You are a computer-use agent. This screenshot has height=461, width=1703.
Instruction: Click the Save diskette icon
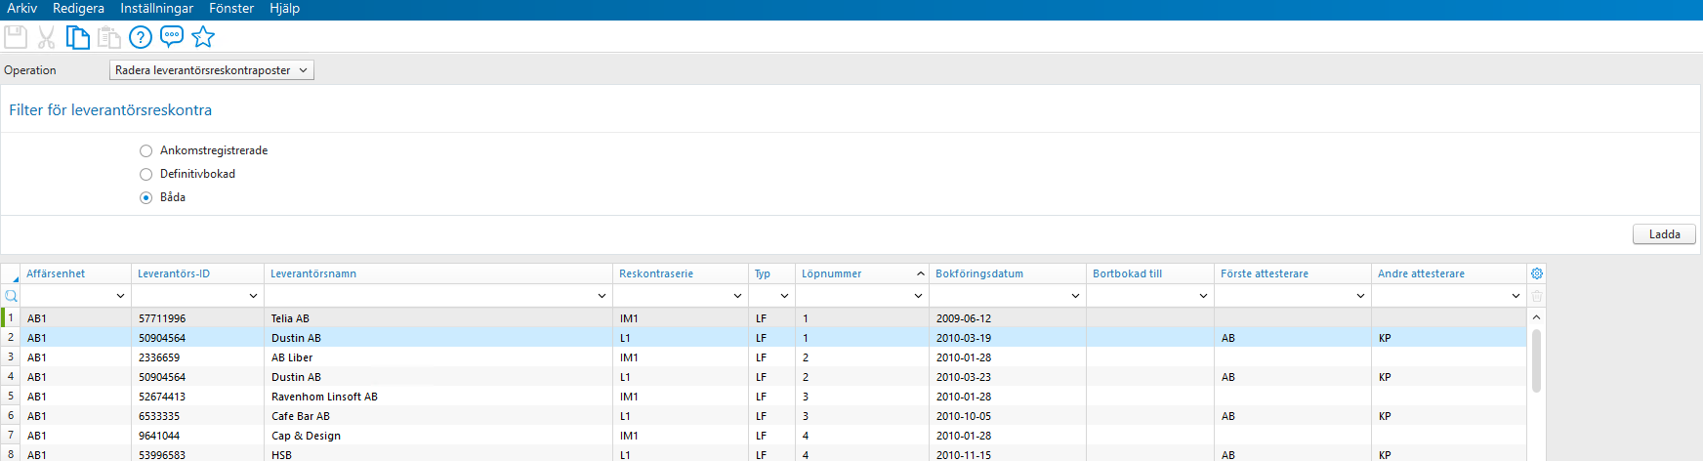(16, 37)
